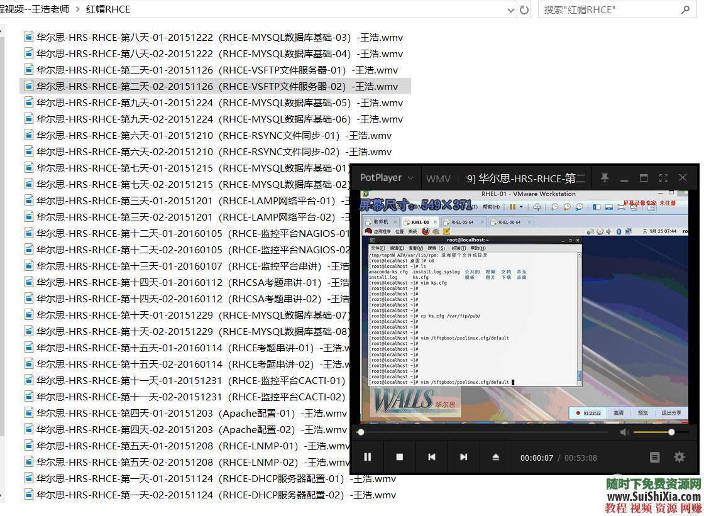Screen dimensions: 704x516
Task: Pause the playing video
Action: coord(367,458)
